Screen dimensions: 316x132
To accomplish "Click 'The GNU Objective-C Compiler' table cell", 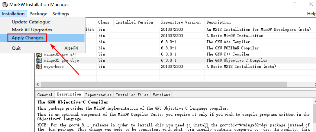I will pyautogui.click(x=237, y=60).
